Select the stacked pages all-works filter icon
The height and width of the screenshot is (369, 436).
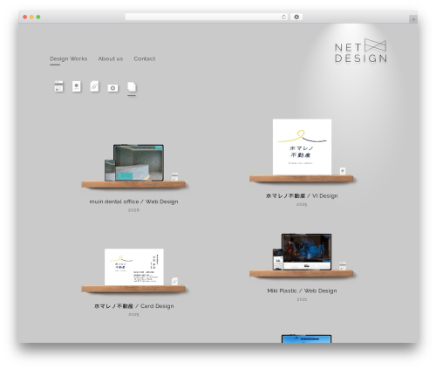[x=132, y=86]
